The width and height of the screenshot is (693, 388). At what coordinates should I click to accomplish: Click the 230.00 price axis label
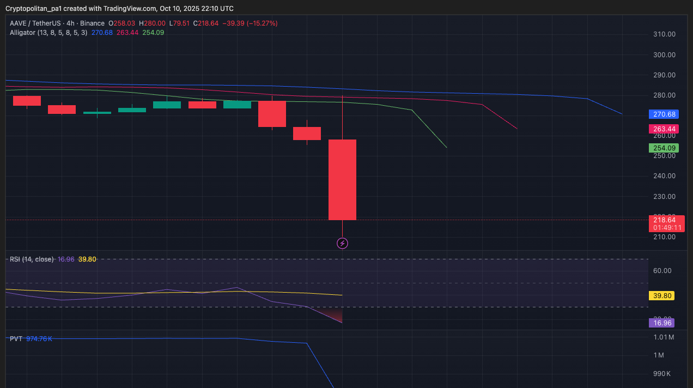664,197
